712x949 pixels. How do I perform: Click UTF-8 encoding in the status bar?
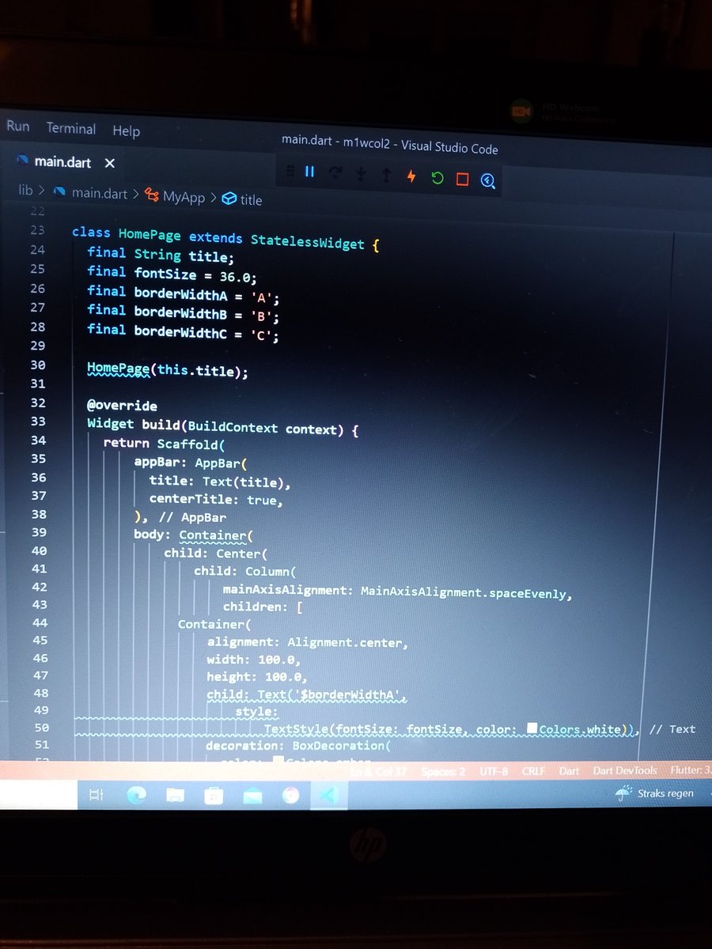pyautogui.click(x=494, y=771)
